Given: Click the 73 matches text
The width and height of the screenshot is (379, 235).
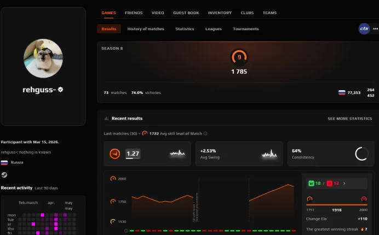Looking at the screenshot, I should click(x=115, y=93).
